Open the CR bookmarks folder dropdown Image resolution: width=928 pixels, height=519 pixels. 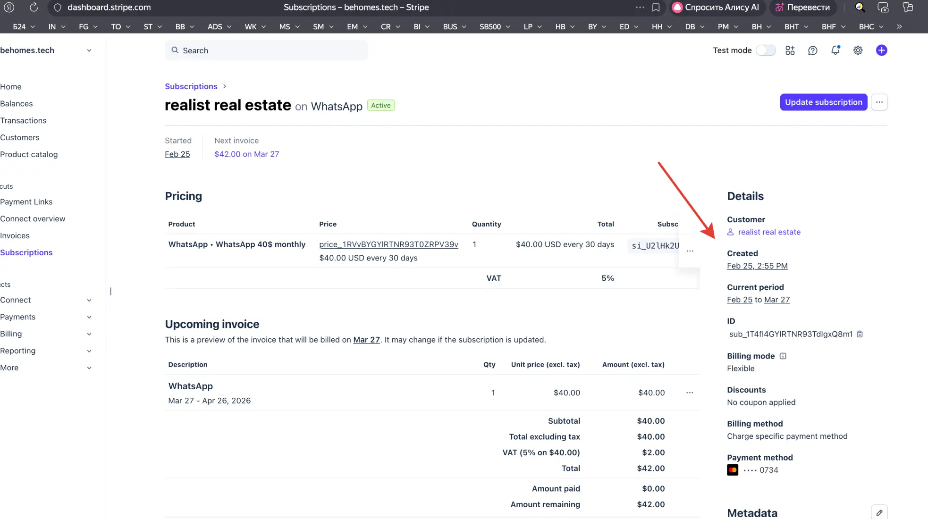pyautogui.click(x=390, y=27)
